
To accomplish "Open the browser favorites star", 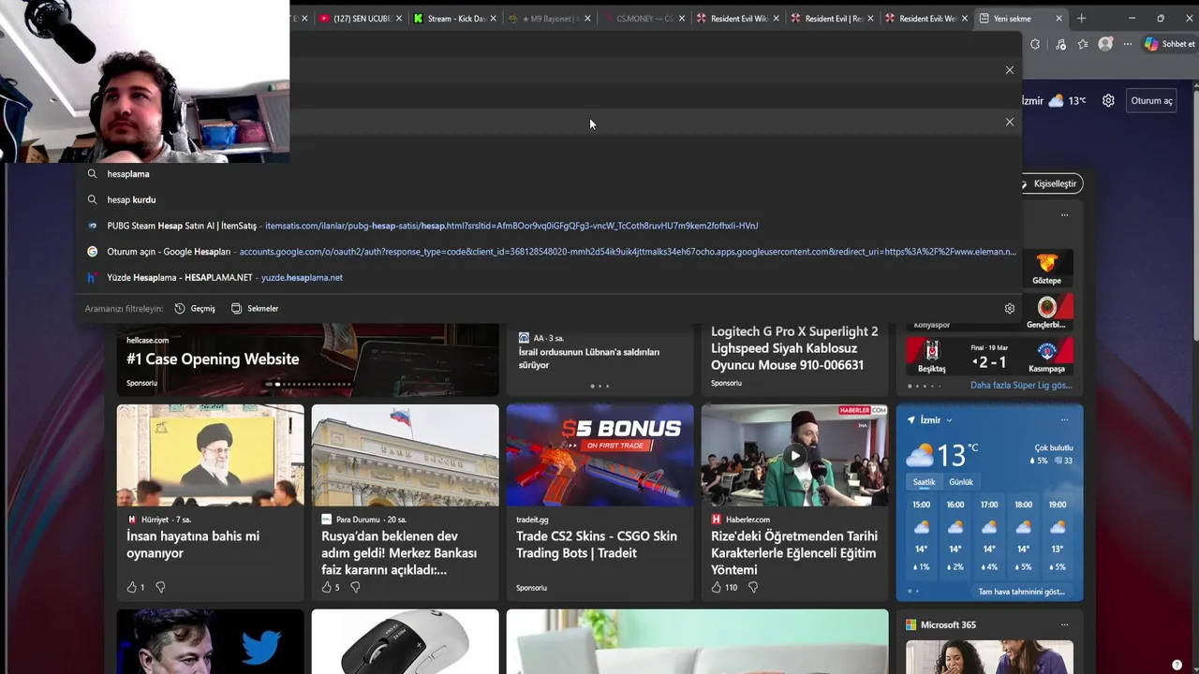I will click(1083, 44).
